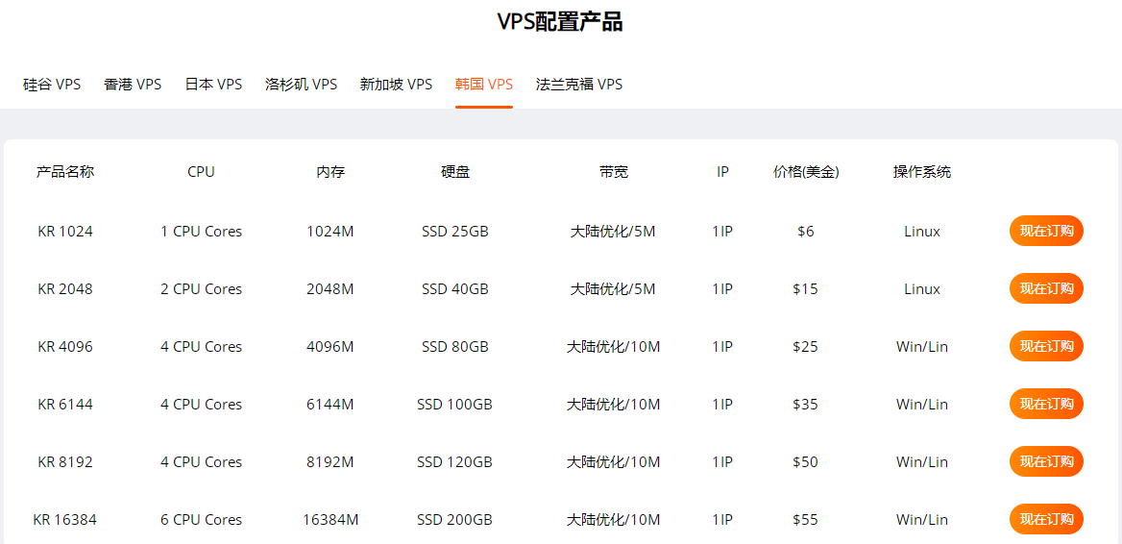Viewport: 1122px width, 544px height.
Task: Select the 日本 VPS tab
Action: pyautogui.click(x=213, y=85)
